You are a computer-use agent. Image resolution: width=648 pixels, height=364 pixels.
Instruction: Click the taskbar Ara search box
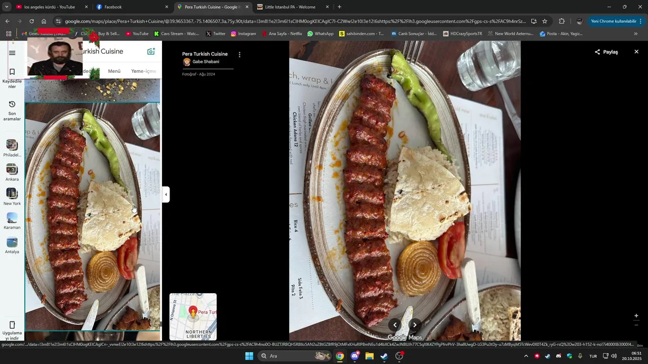pos(295,356)
